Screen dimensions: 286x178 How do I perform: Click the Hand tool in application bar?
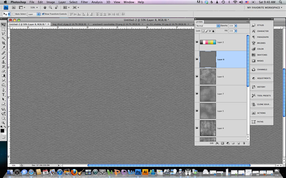[x=45, y=8]
